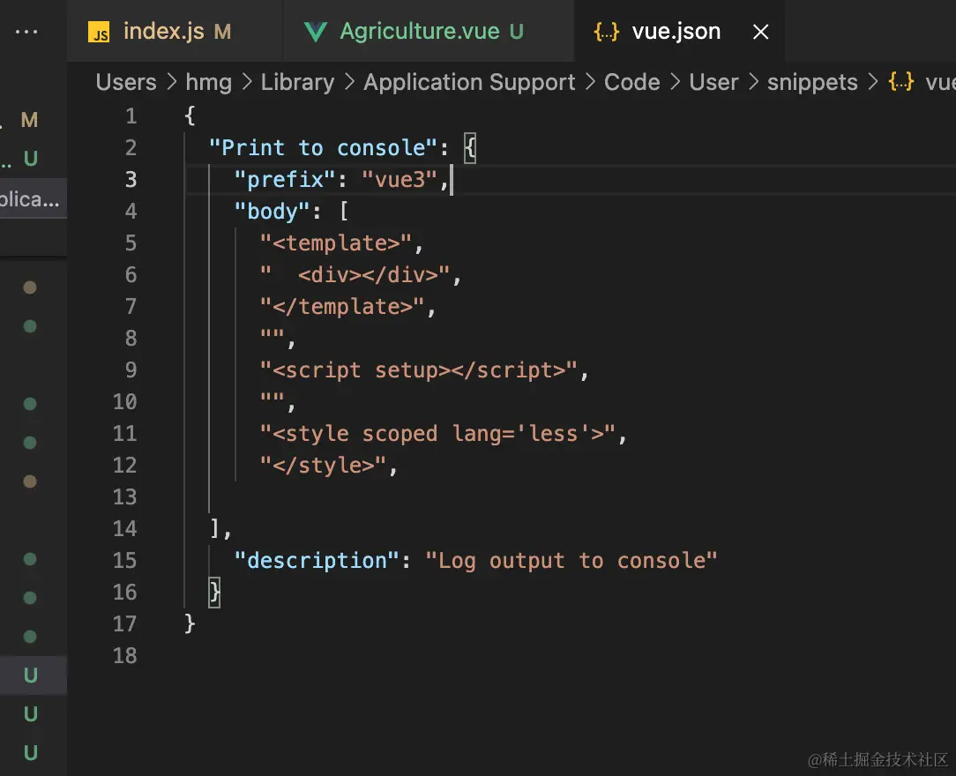Click the opening brace on line 1
The height and width of the screenshot is (776, 956).
tap(190, 116)
